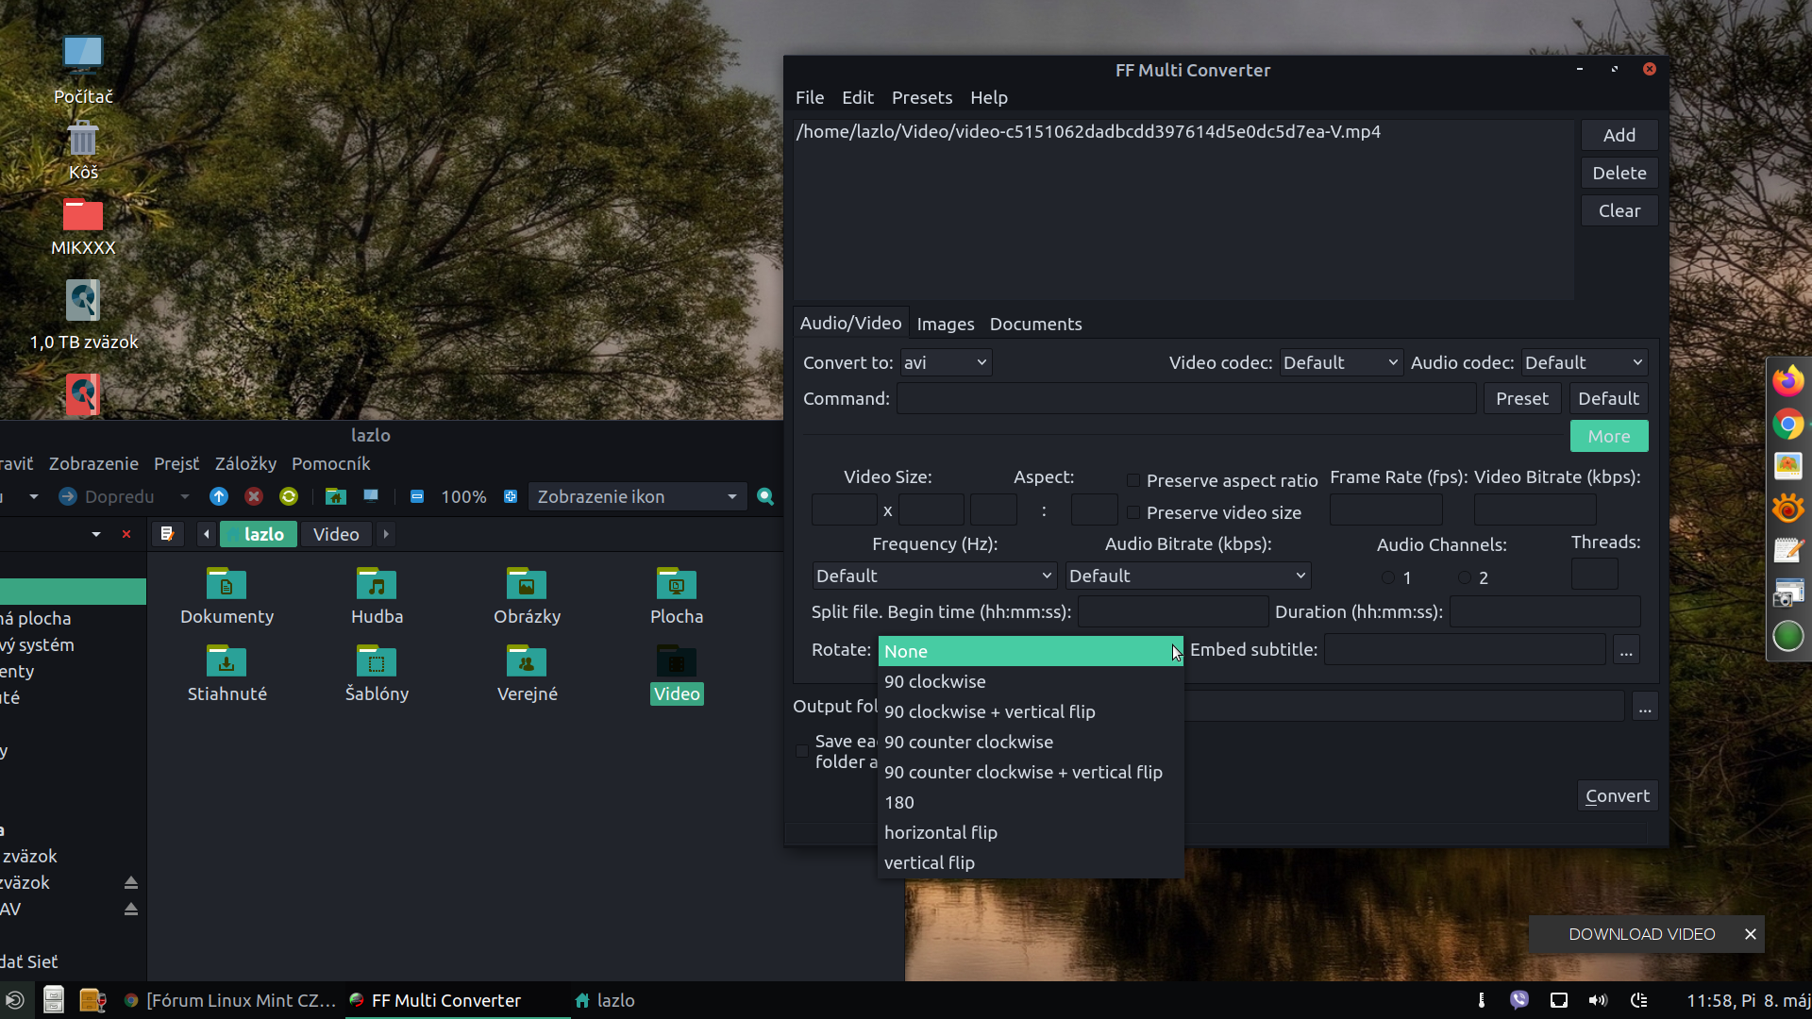1812x1019 pixels.
Task: Open the Video folder icon
Action: (677, 662)
